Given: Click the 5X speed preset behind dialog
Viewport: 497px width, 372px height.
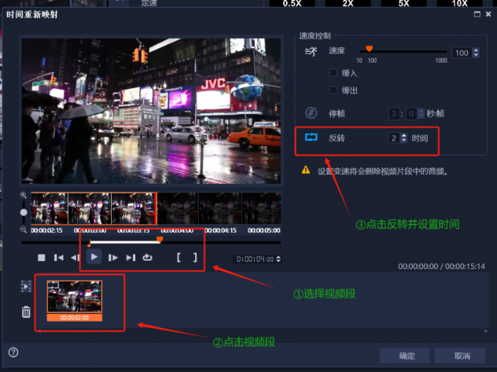Looking at the screenshot, I should (x=403, y=4).
